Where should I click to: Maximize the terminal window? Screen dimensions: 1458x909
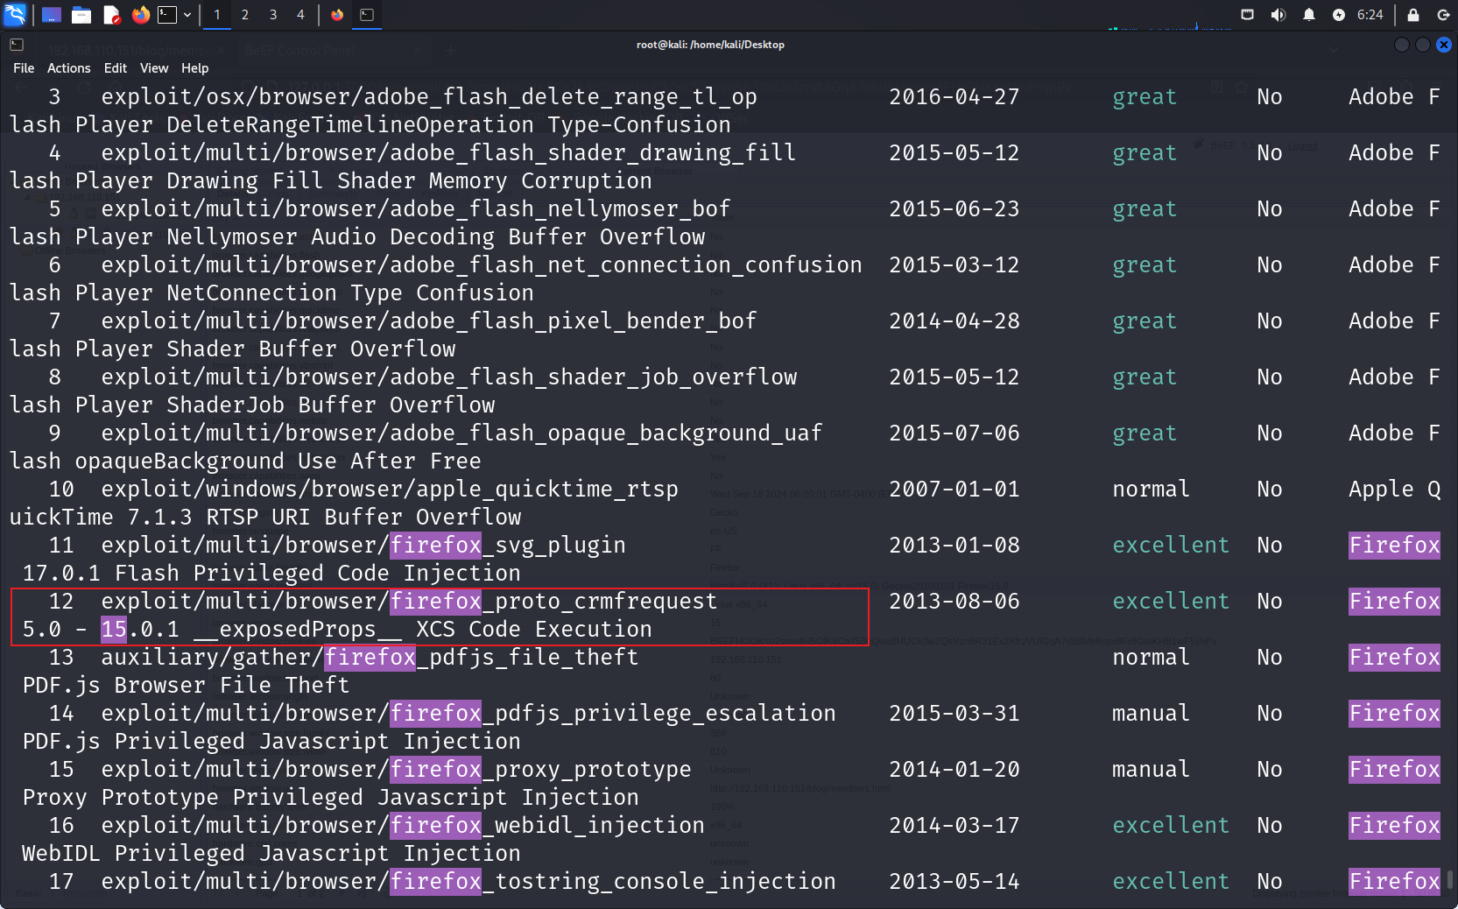[1423, 44]
